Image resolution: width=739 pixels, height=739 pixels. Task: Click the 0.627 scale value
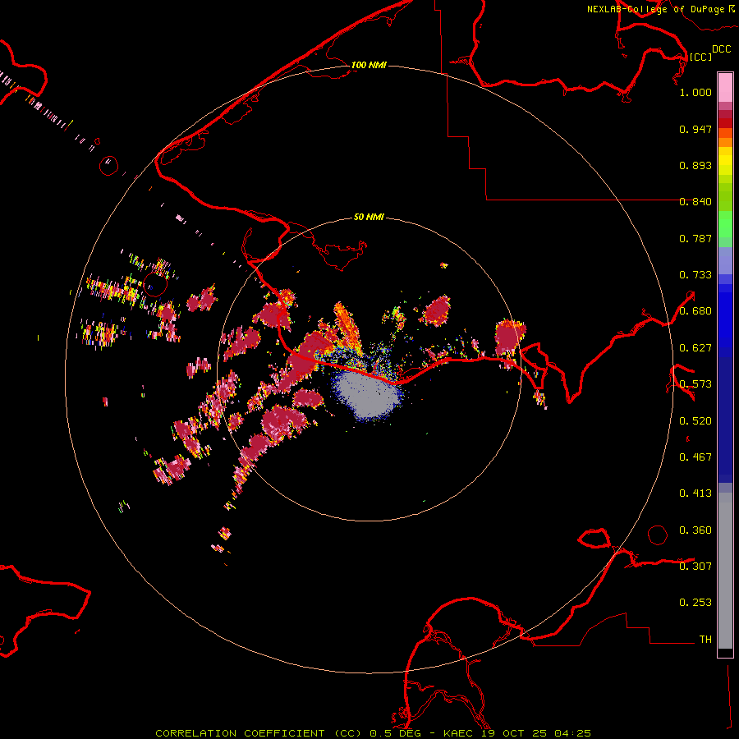point(695,348)
